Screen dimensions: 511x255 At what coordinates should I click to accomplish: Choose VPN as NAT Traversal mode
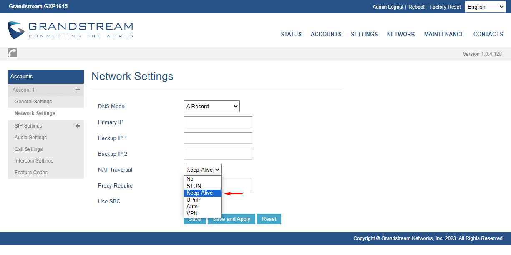coord(191,213)
